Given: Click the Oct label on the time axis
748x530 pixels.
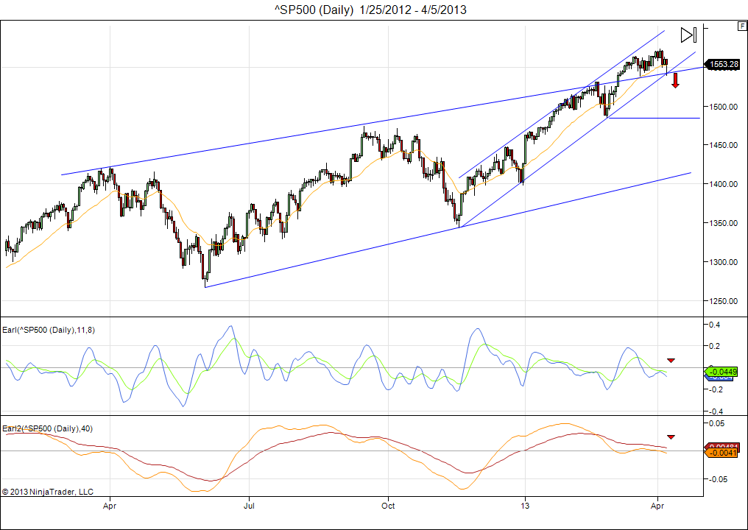Looking at the screenshot, I should click(388, 506).
